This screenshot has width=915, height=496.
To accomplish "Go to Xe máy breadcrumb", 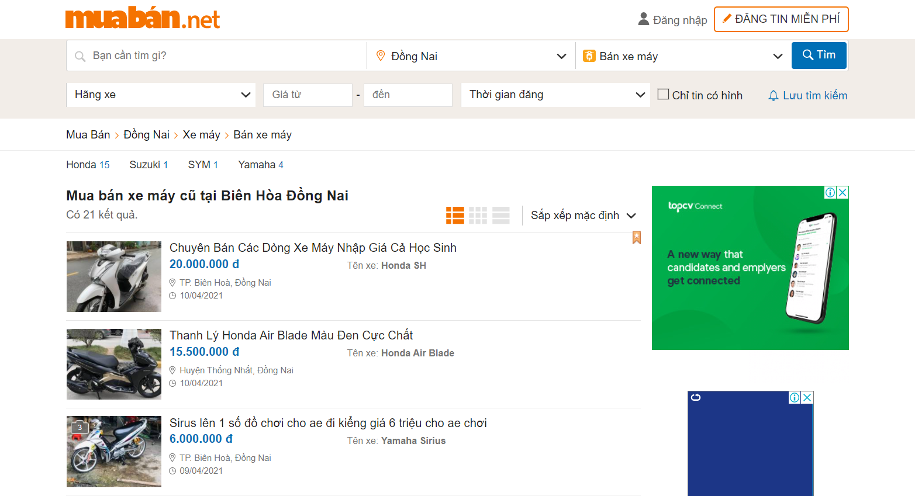I will pyautogui.click(x=201, y=135).
